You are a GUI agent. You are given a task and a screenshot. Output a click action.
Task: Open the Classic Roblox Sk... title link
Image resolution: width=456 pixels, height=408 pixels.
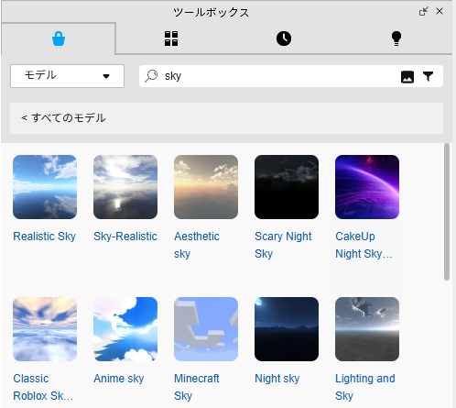43,387
